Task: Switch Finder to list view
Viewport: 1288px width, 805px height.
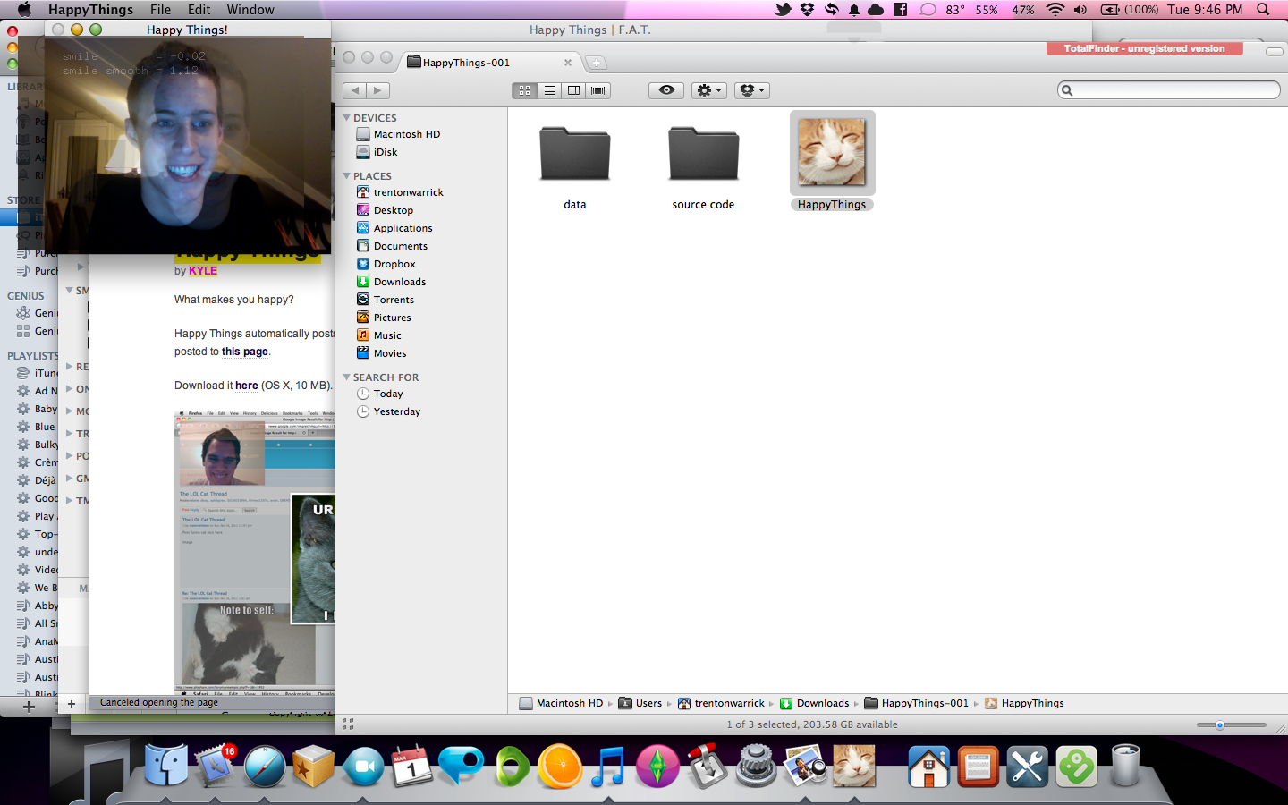Action: [x=549, y=90]
